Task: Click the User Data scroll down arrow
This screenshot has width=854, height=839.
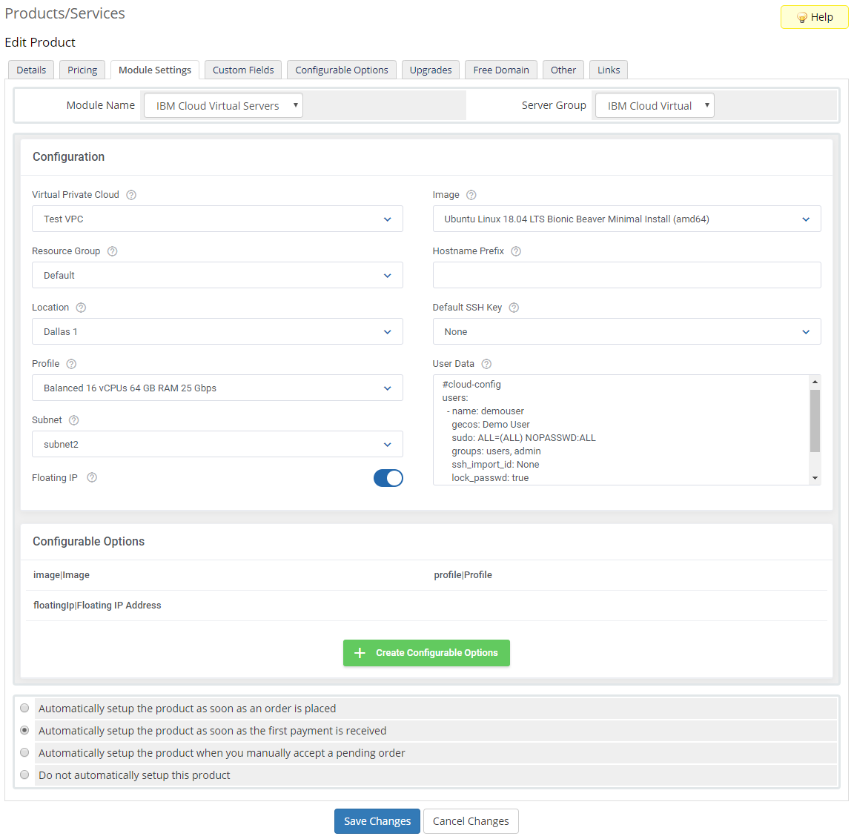Action: coord(815,478)
